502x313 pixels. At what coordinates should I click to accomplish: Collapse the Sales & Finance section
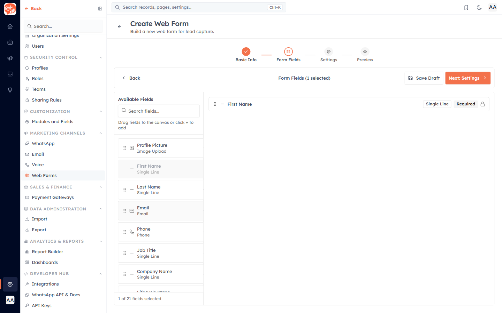pos(101,187)
